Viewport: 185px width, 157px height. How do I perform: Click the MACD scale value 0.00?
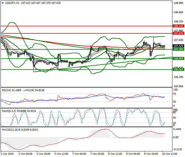(x=176, y=137)
